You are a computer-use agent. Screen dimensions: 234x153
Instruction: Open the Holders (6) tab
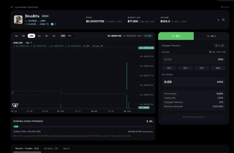click(51, 149)
